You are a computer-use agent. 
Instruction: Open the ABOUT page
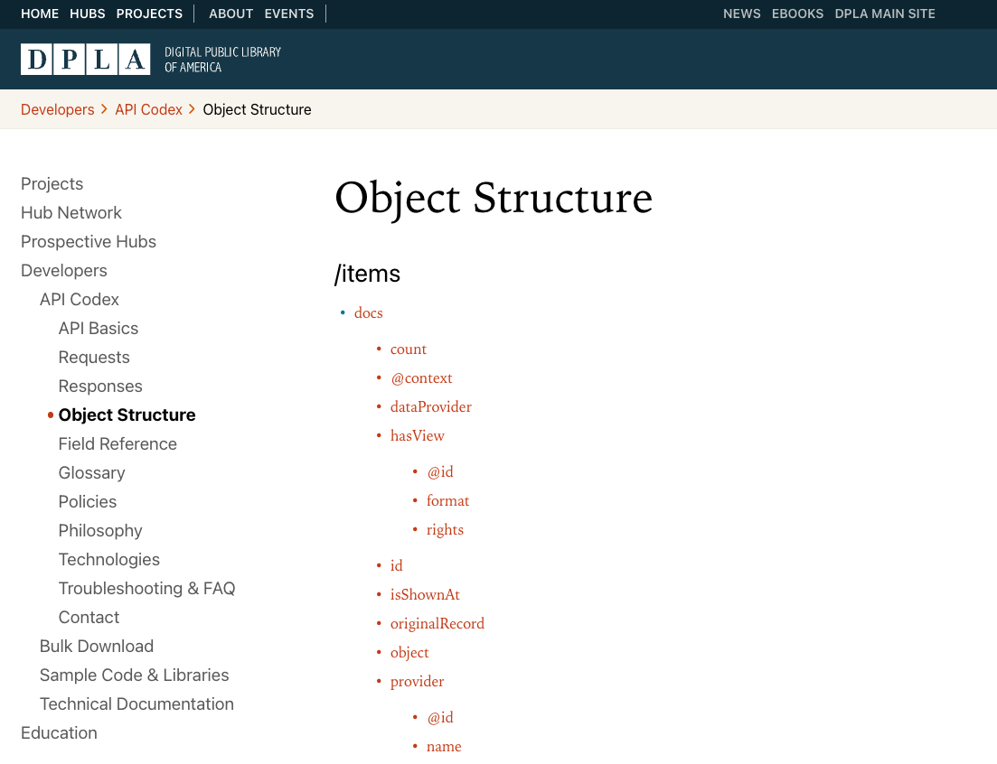(x=230, y=14)
